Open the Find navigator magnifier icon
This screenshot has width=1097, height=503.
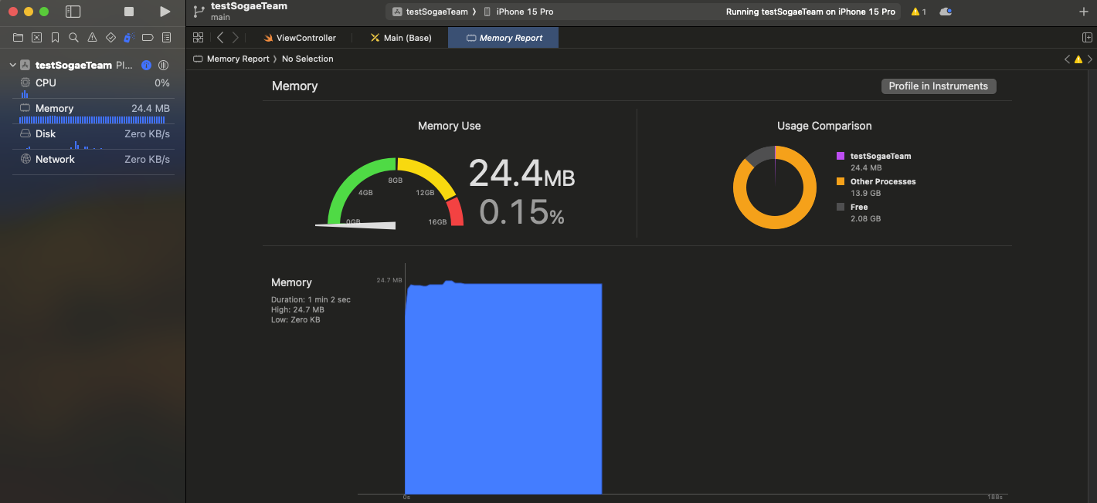pos(73,37)
